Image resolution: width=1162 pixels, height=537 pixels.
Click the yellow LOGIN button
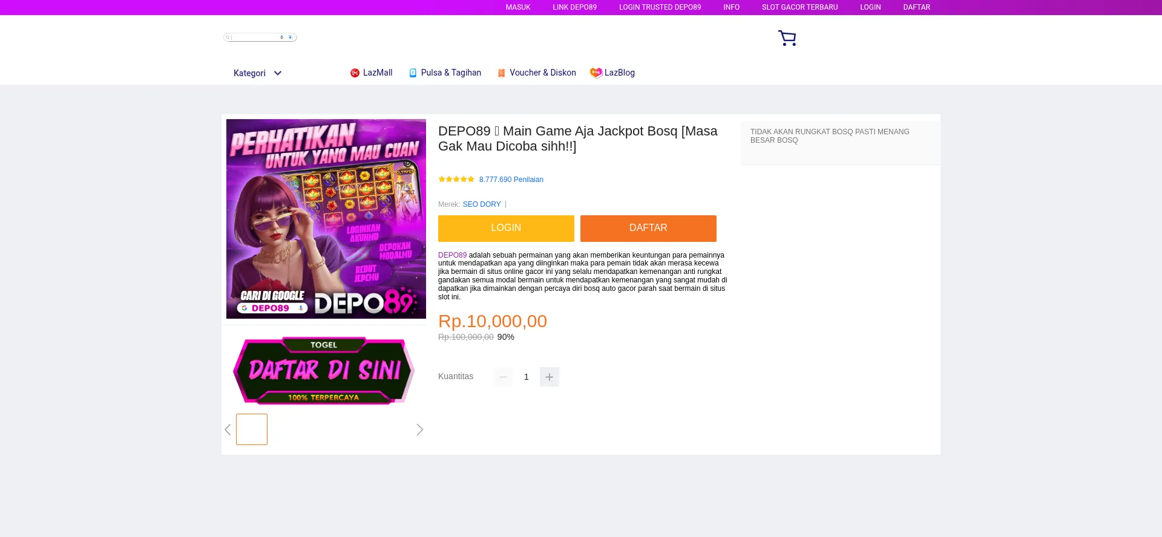(x=506, y=229)
